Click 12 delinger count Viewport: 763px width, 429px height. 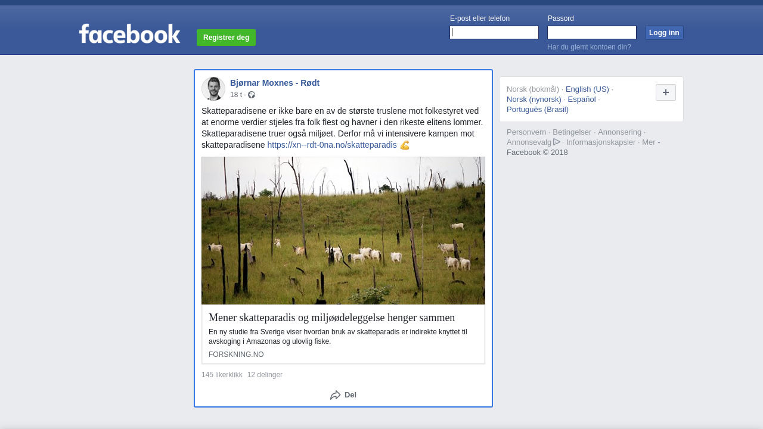tap(265, 375)
